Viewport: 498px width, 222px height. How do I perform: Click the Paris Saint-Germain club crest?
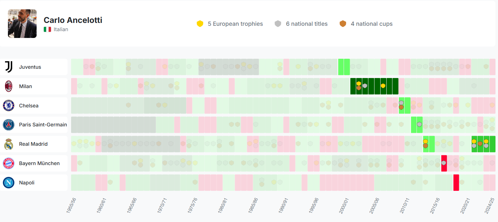click(x=9, y=125)
